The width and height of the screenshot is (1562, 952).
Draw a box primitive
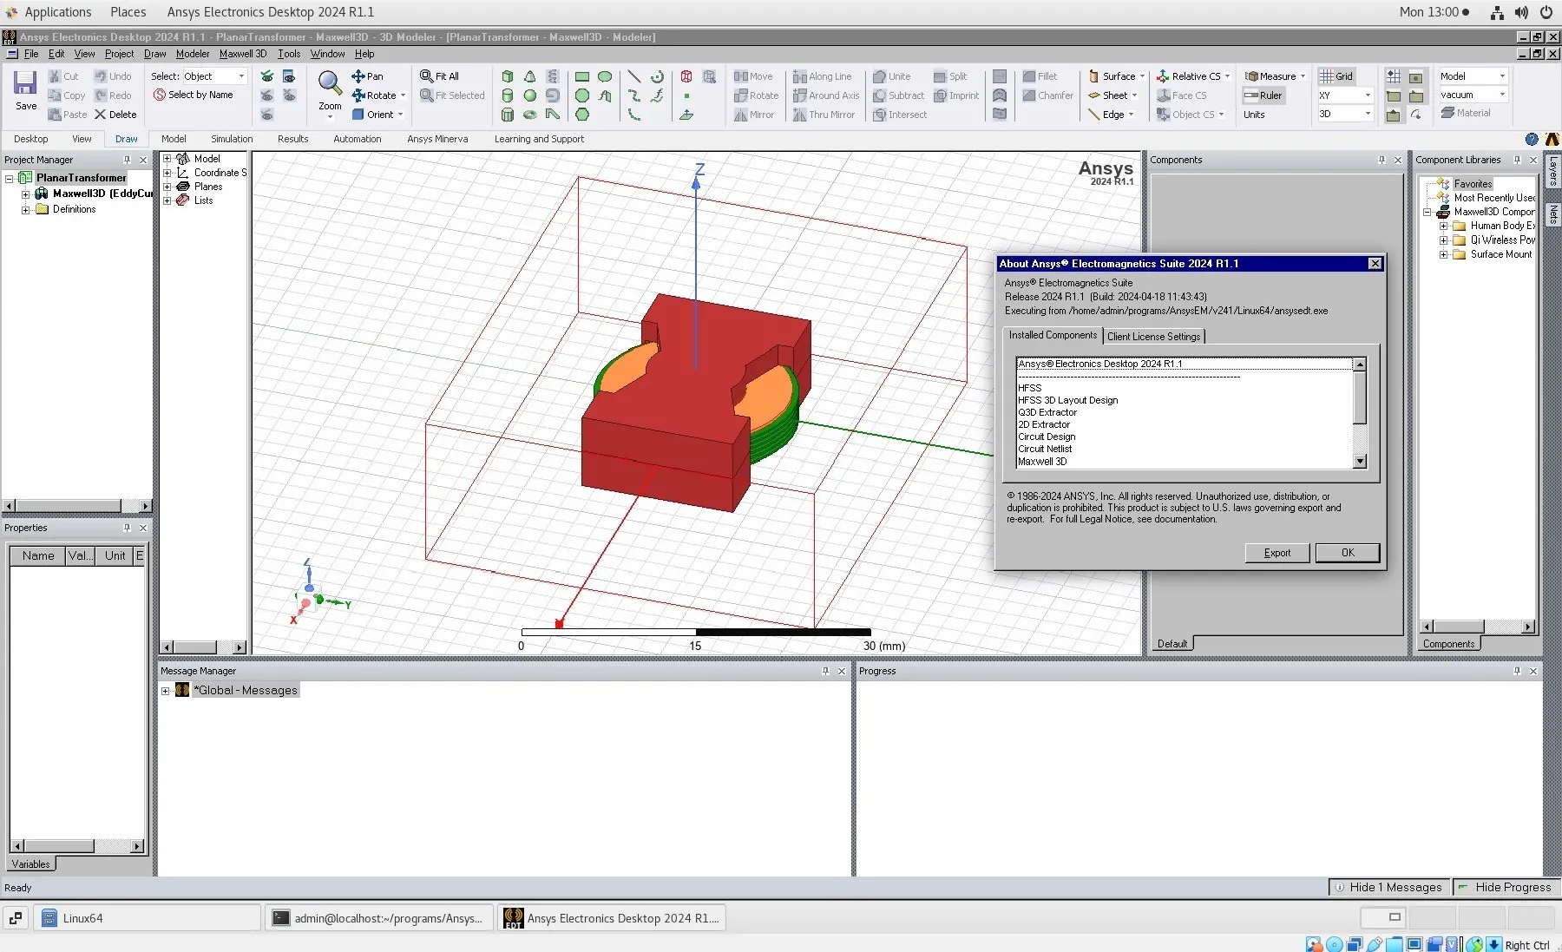(x=508, y=76)
